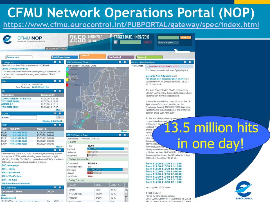Click the Help button in header
This screenshot has width=270, height=202.
64,49
